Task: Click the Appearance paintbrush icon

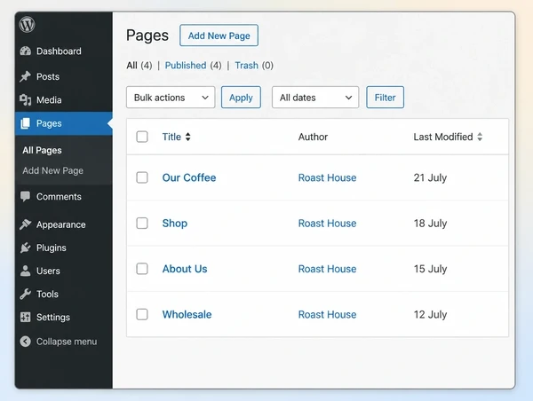Action: [x=26, y=224]
